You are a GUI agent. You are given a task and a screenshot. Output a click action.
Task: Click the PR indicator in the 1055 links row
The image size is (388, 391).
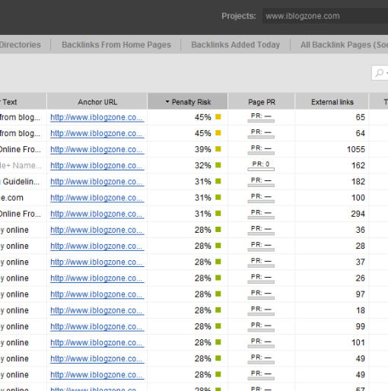(x=261, y=150)
